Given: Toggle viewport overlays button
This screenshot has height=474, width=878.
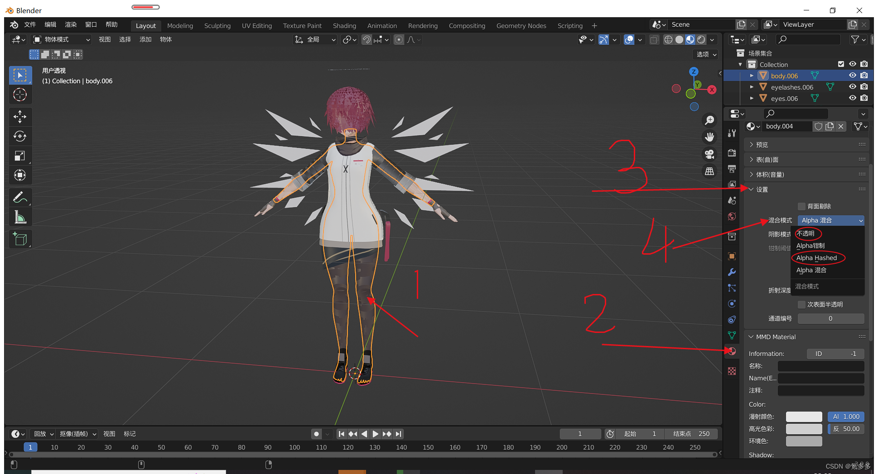Looking at the screenshot, I should tap(629, 40).
